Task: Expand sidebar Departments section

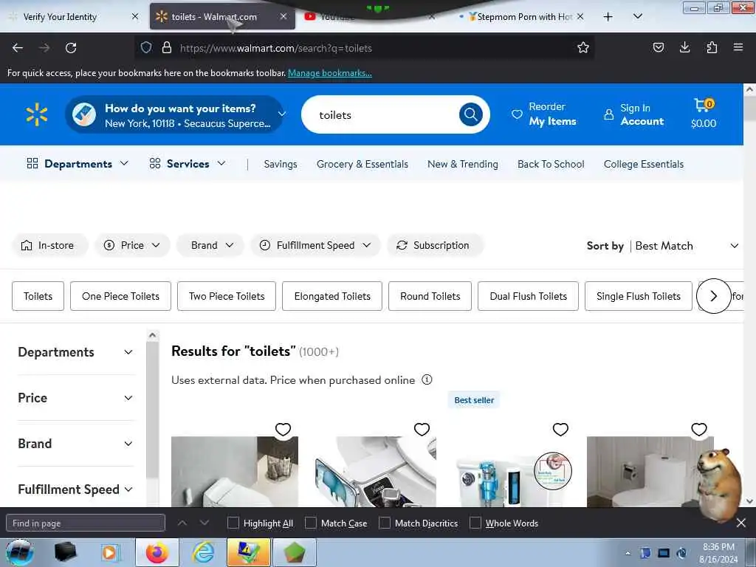Action: point(75,352)
